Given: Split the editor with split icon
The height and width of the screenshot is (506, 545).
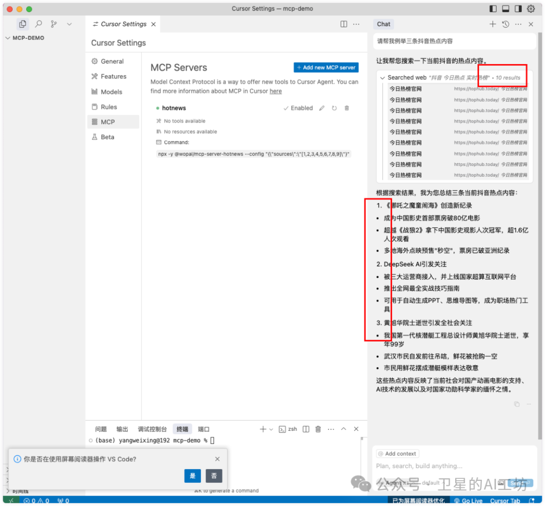Looking at the screenshot, I should tap(344, 24).
